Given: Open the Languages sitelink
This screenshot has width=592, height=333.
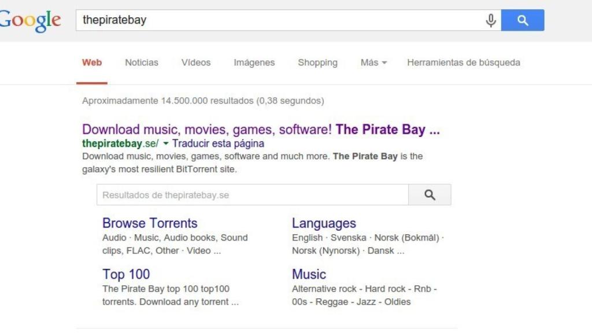Looking at the screenshot, I should pyautogui.click(x=325, y=223).
